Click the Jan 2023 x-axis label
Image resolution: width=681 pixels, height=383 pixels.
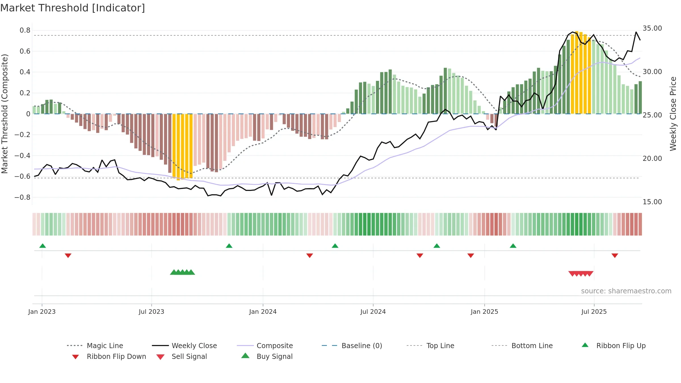coord(42,312)
